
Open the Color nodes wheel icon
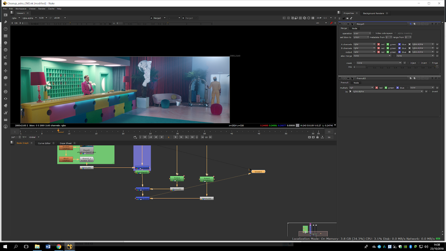pyautogui.click(x=5, y=43)
